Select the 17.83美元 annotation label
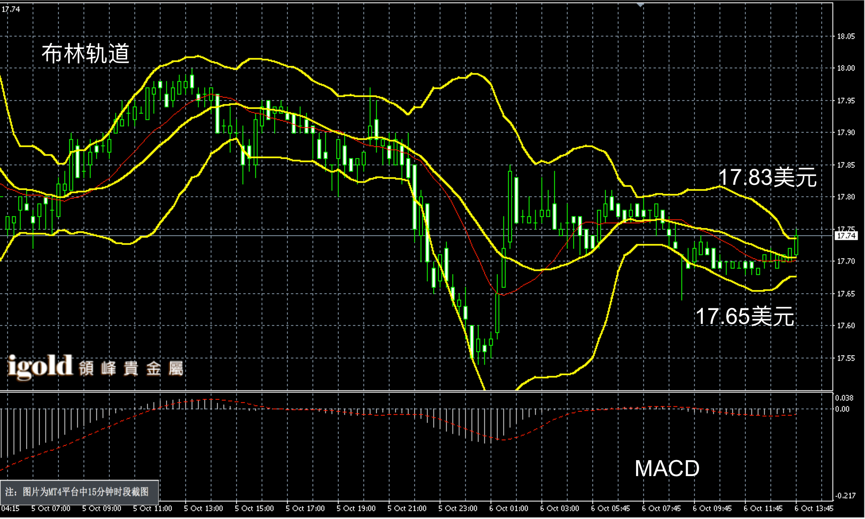Screen dimensions: 865x519 pos(767,177)
